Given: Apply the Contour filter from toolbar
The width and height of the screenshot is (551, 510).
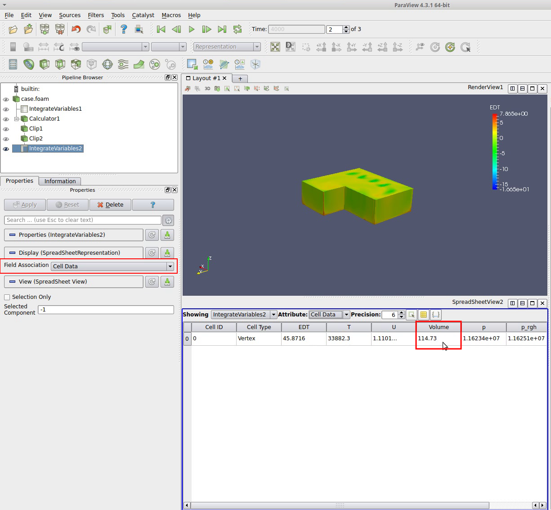Looking at the screenshot, I should (29, 64).
